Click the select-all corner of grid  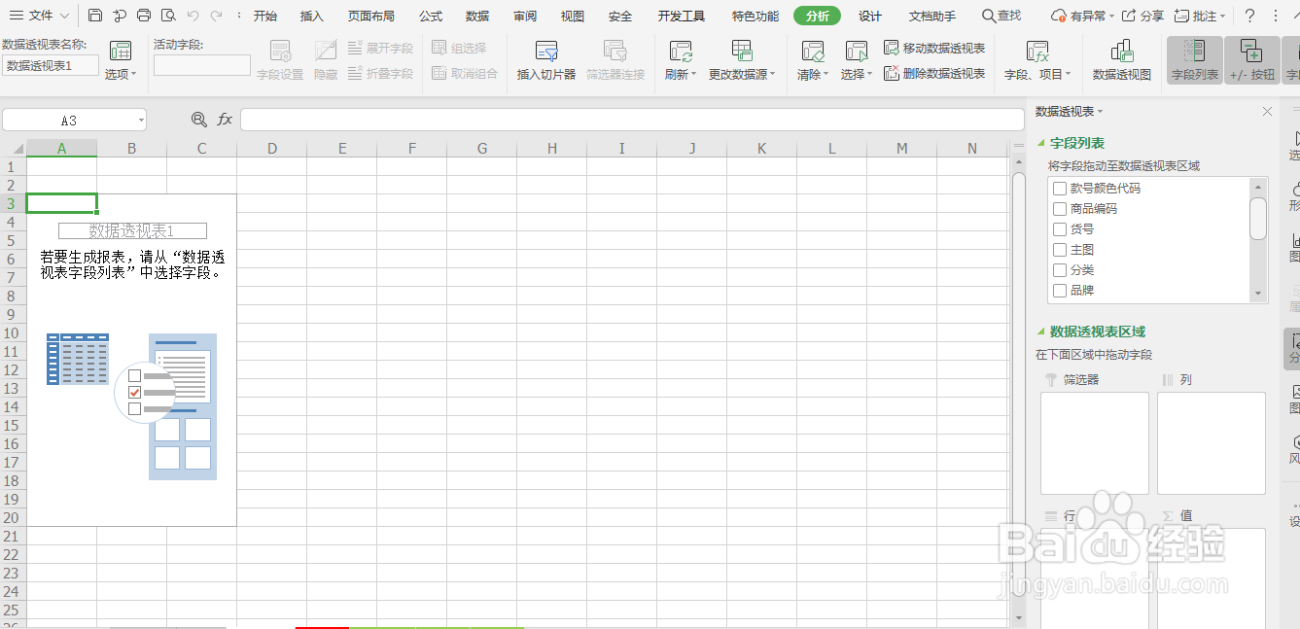(13, 148)
